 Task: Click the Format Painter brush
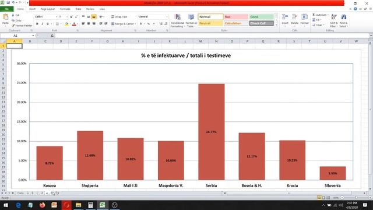(x=22, y=26)
